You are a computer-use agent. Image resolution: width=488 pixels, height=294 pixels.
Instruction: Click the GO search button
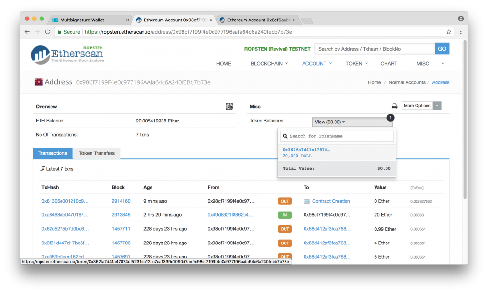pos(442,49)
